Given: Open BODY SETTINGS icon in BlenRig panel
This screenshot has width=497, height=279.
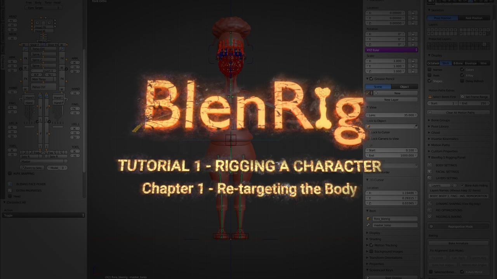Looking at the screenshot, I should tap(429, 165).
